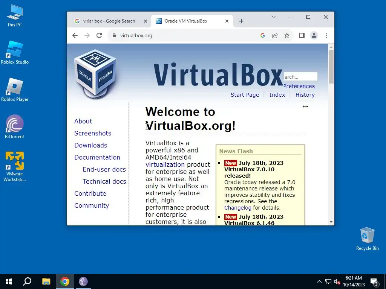Open Documentation in the sidebar
The image size is (386, 289).
click(97, 157)
